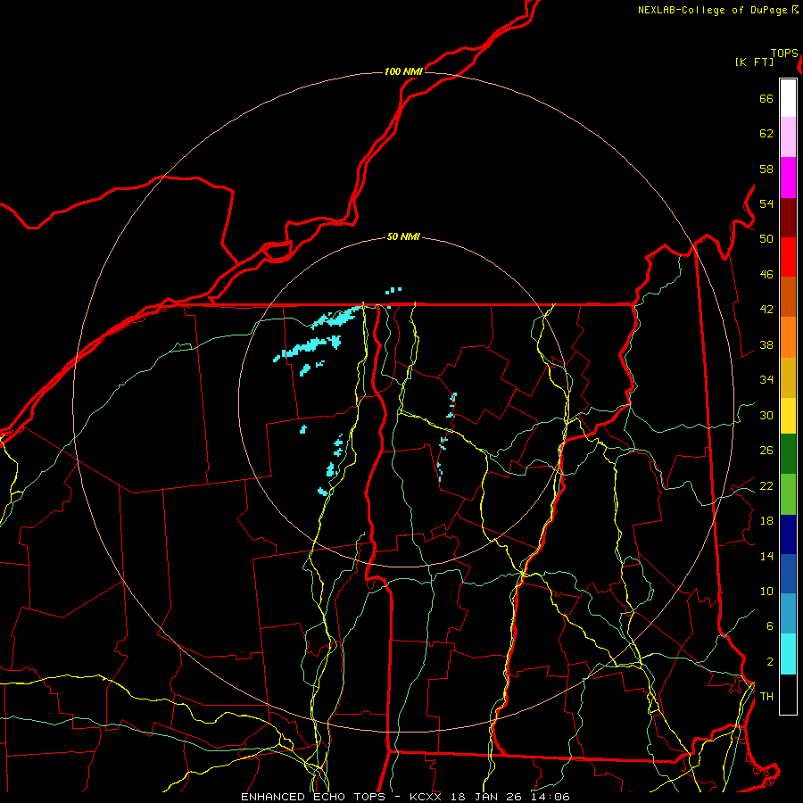The height and width of the screenshot is (803, 803).
Task: Click the 62 value on the legend
Action: [766, 134]
